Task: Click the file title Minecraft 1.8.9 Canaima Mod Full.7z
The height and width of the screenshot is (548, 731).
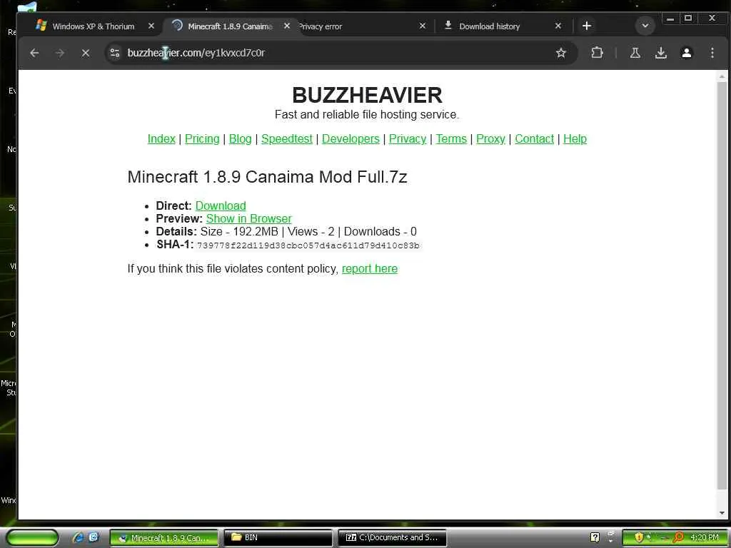Action: (267, 177)
